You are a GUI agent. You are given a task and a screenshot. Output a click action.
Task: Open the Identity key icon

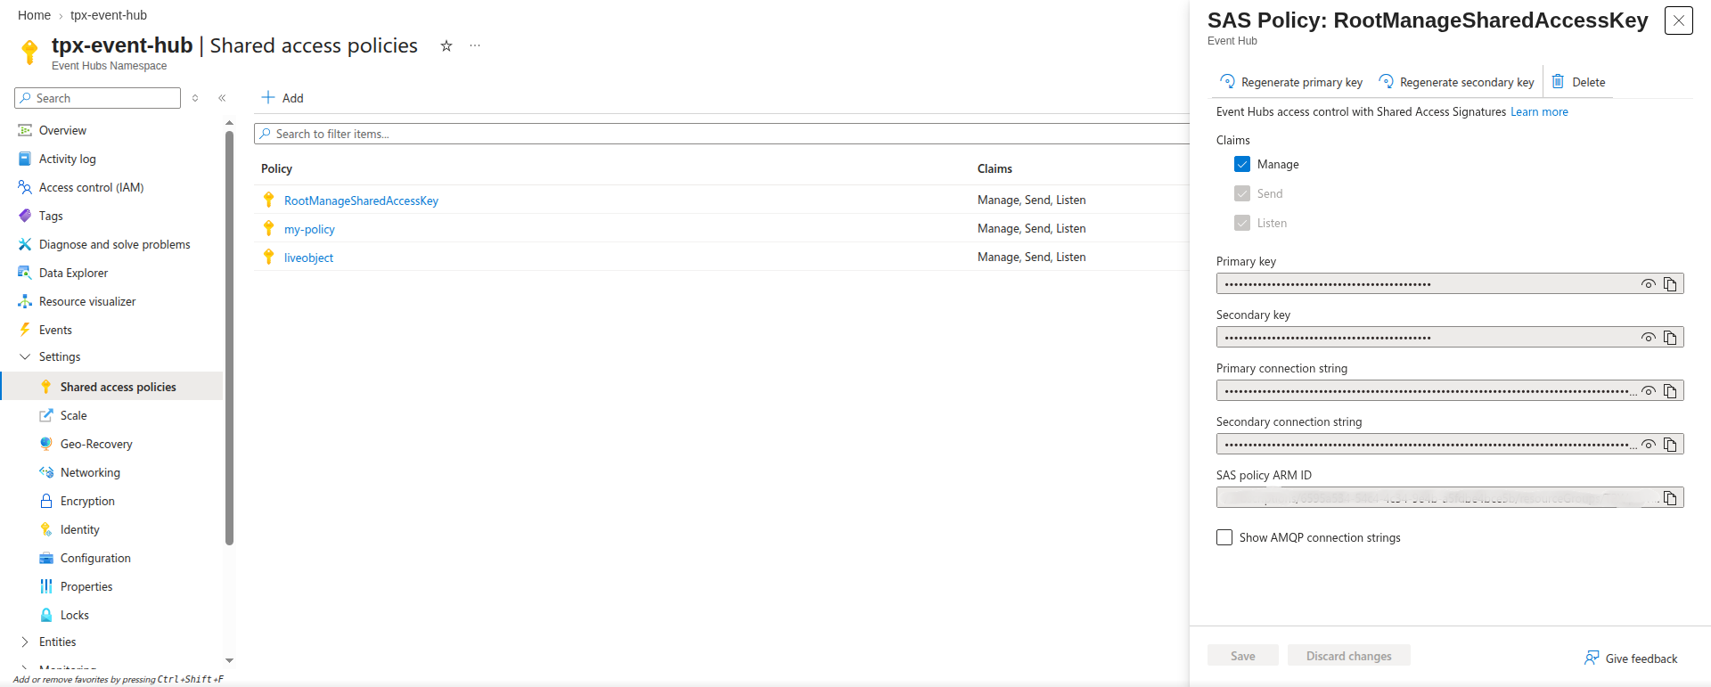(x=46, y=529)
